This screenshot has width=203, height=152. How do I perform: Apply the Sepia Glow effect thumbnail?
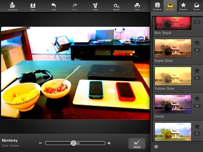tap(173, 48)
